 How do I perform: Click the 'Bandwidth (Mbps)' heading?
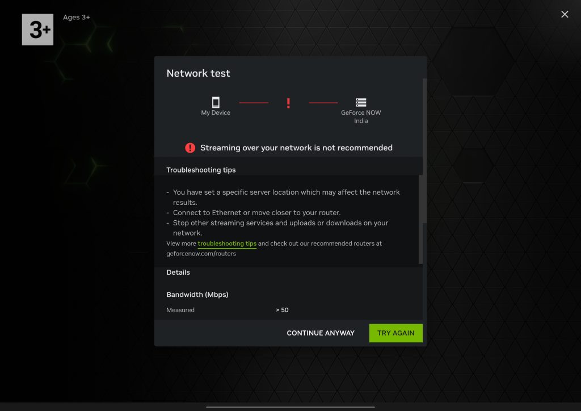(x=197, y=295)
